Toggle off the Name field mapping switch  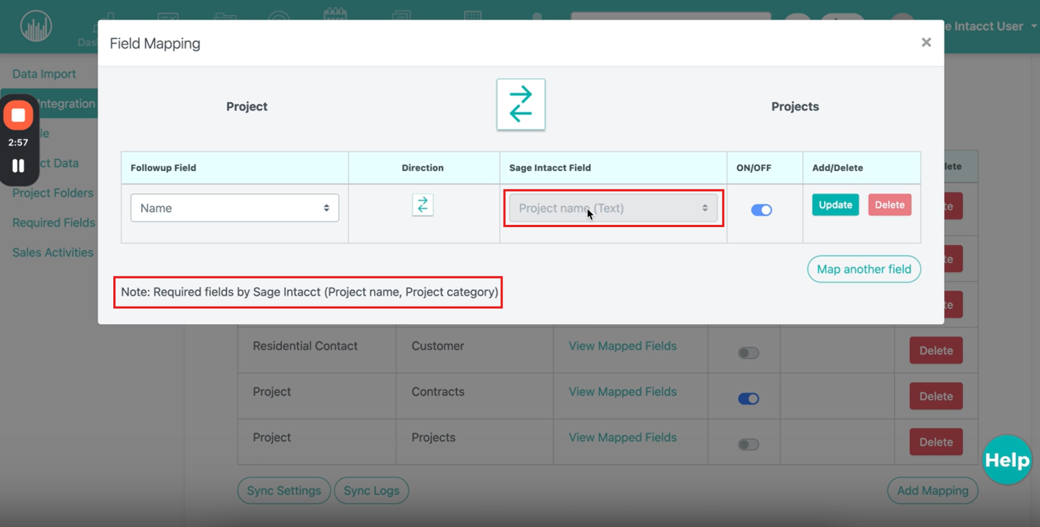click(x=761, y=210)
